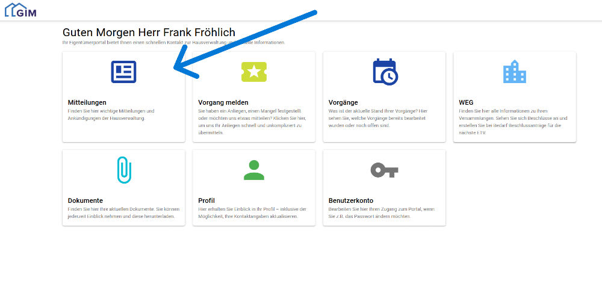
Task: Click the Dokumente herunterladen description text
Action: click(123, 213)
